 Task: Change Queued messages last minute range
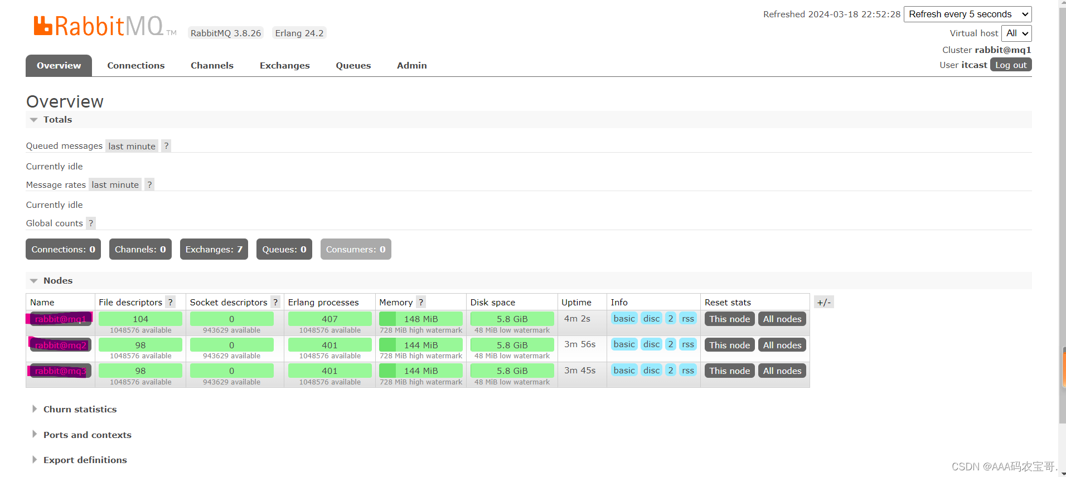132,146
